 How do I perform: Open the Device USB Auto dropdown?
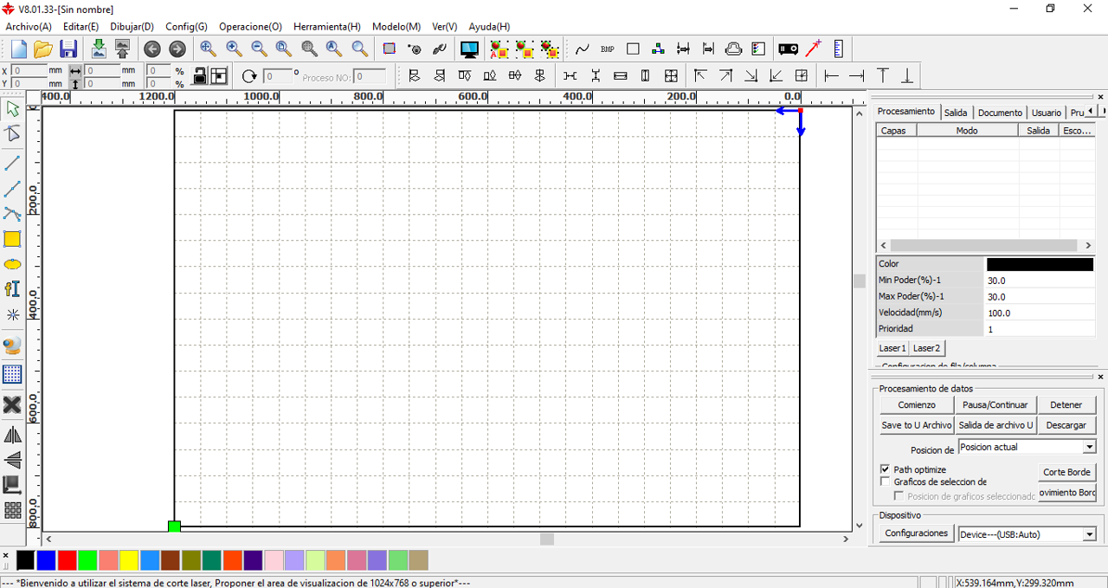click(x=1089, y=534)
